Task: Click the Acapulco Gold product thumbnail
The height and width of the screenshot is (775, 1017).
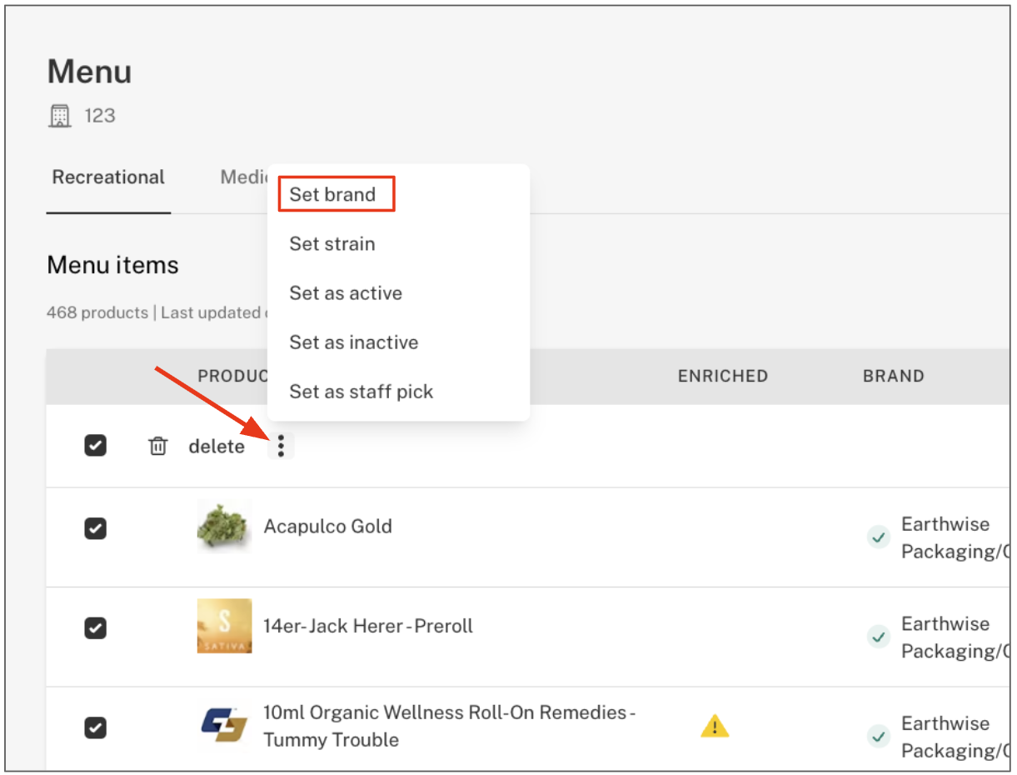Action: pyautogui.click(x=224, y=527)
